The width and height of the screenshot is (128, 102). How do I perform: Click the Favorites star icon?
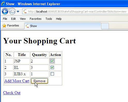[4, 26]
